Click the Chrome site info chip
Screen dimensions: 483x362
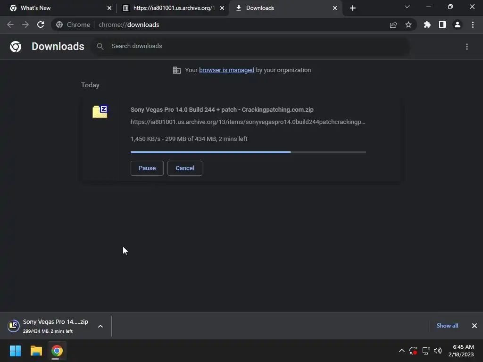coord(73,25)
